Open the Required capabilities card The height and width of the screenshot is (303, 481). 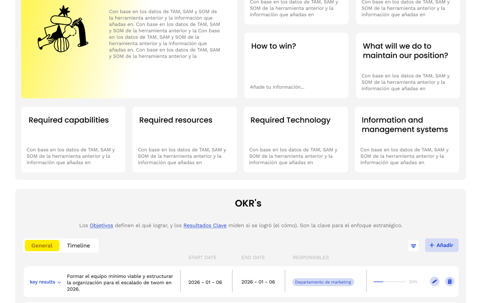pos(73,139)
